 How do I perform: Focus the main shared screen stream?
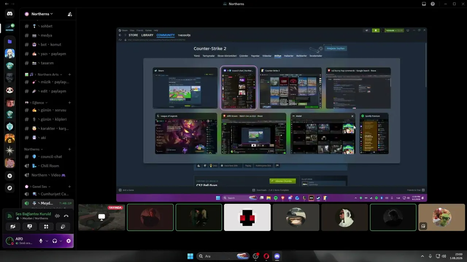click(x=271, y=115)
